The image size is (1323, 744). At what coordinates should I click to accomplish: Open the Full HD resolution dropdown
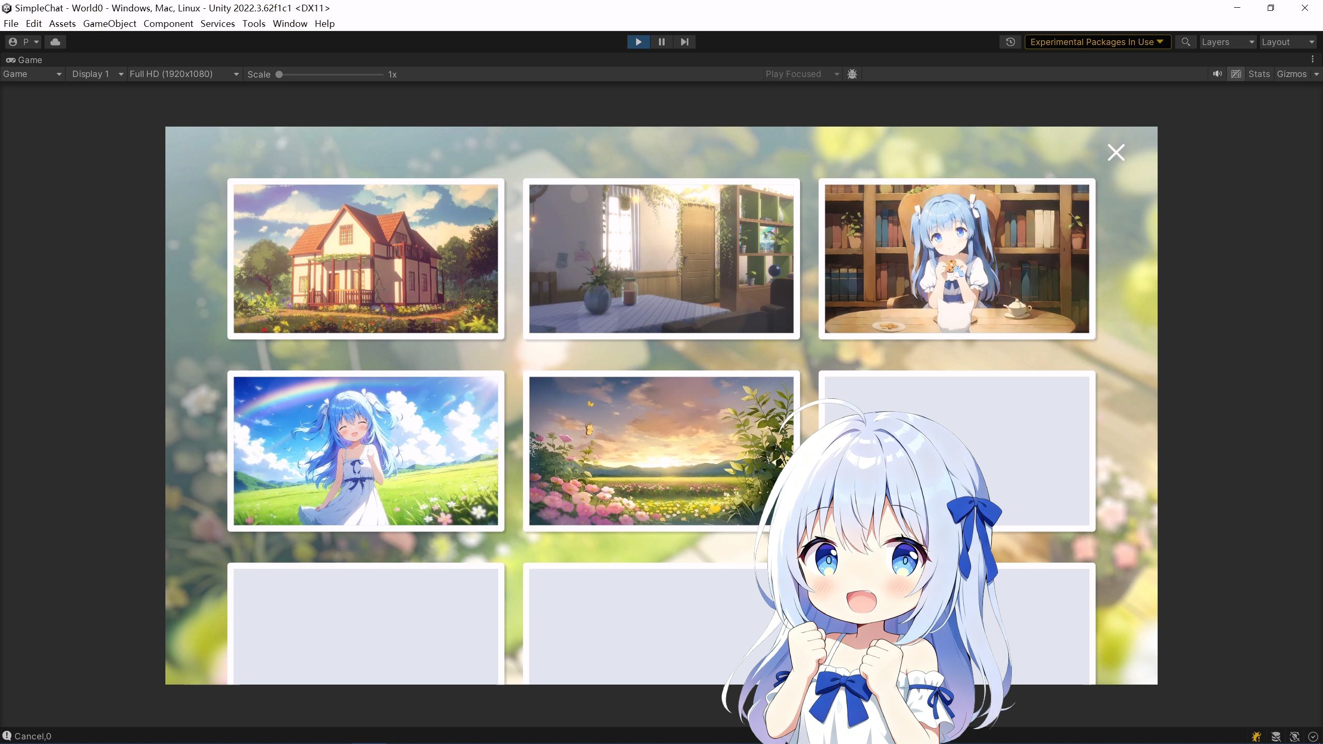(183, 74)
